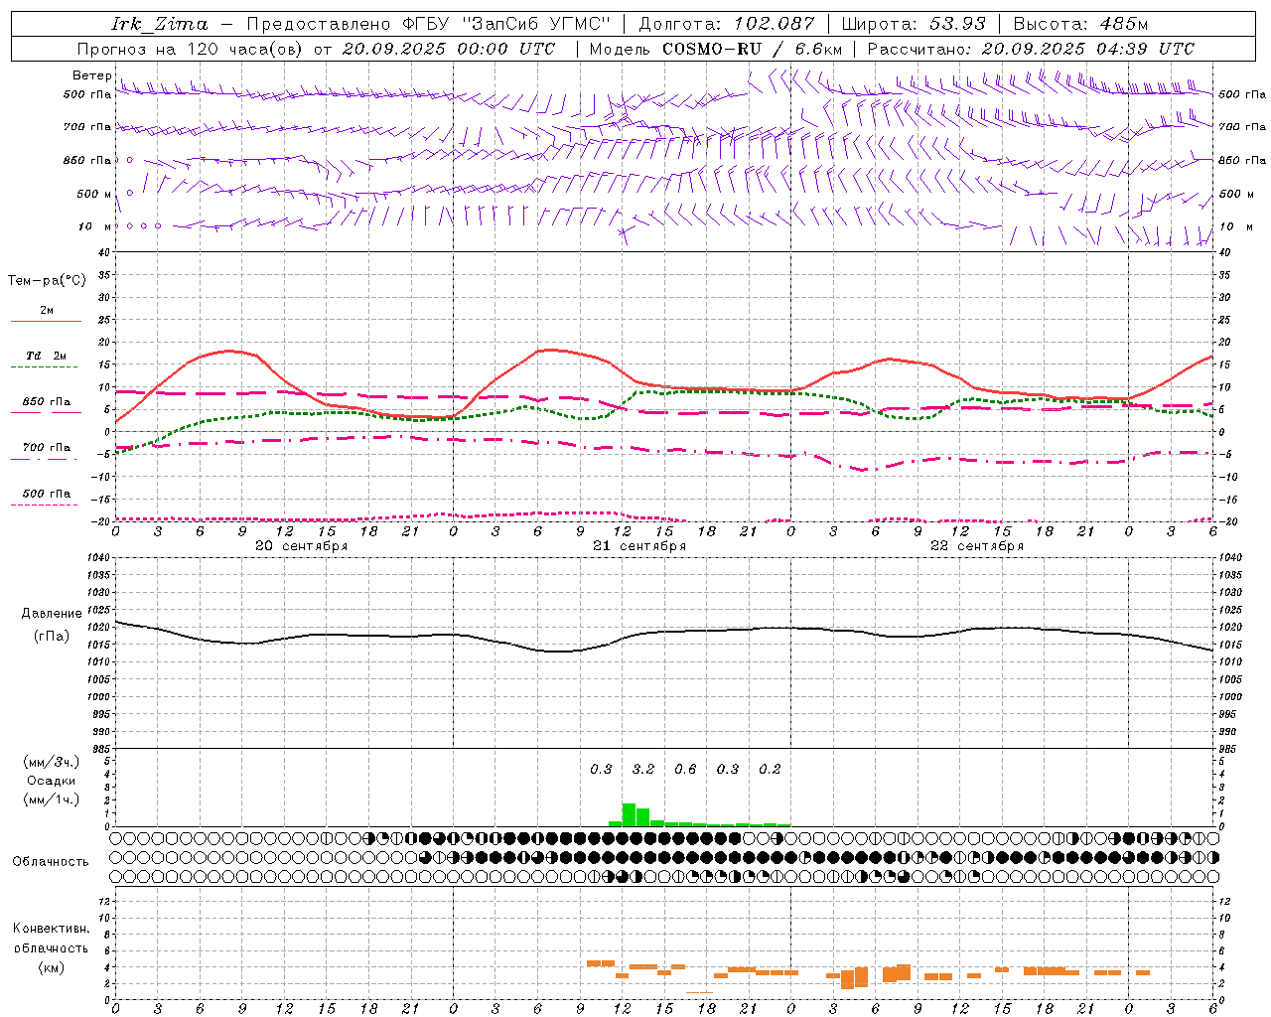Click the green dashed Td 2м legend sample
1271x1017 pixels.
(44, 367)
